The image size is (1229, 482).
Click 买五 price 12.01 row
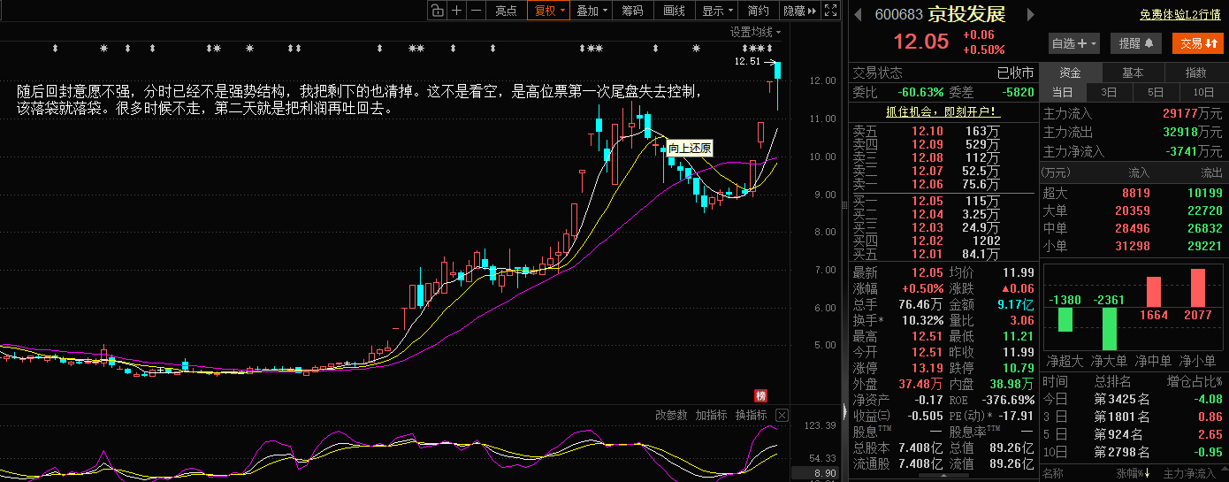pos(942,255)
